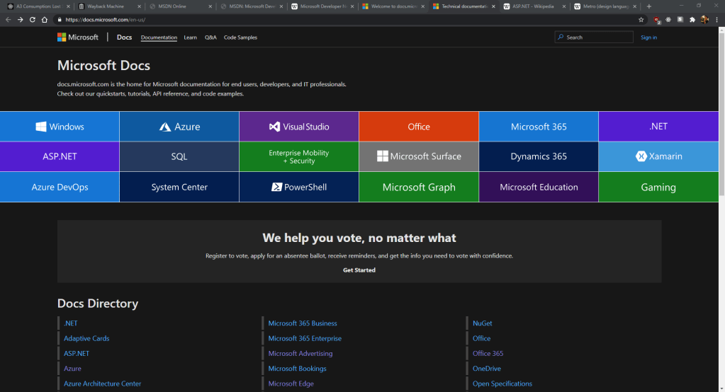
Task: Switch to the ASP.NET - Wikipedia tab
Action: click(x=532, y=6)
